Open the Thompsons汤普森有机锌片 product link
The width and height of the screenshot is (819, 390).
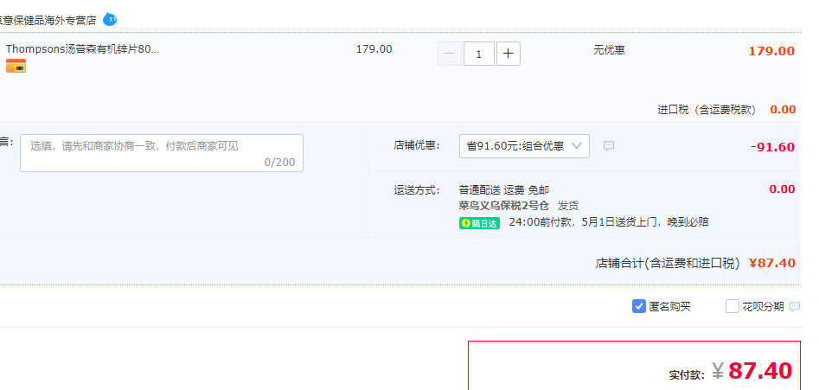[82, 49]
